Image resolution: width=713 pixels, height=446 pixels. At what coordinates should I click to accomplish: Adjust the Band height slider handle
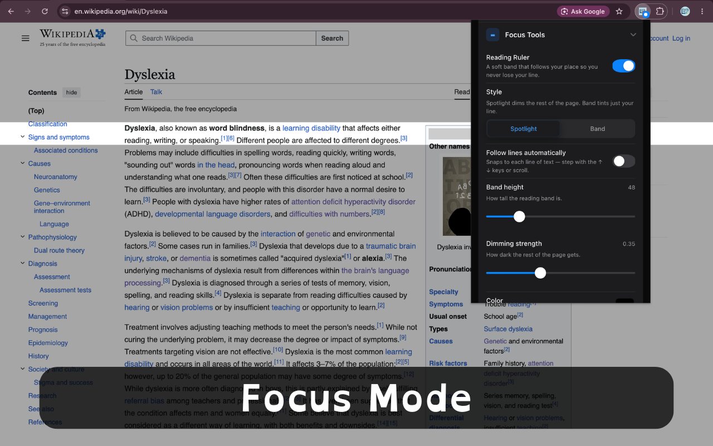point(519,216)
